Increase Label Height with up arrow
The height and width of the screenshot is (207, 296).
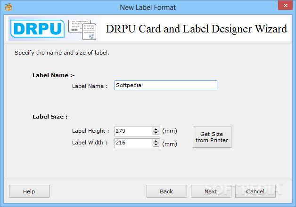pos(156,129)
